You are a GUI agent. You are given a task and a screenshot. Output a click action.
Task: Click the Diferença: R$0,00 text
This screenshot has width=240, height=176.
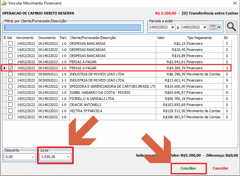[222, 155]
